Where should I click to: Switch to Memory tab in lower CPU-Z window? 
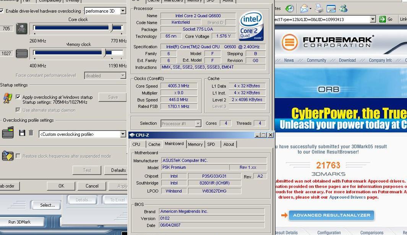coord(195,144)
